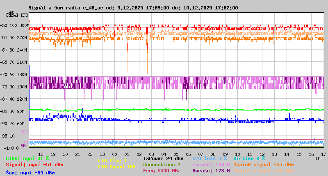
Task: Click the y-axis row '-85 30 90M'
Action: (x=13, y=111)
